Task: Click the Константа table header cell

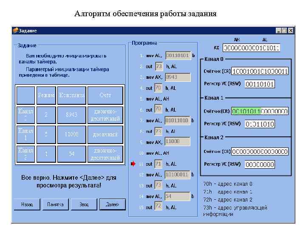Action: 72,95
